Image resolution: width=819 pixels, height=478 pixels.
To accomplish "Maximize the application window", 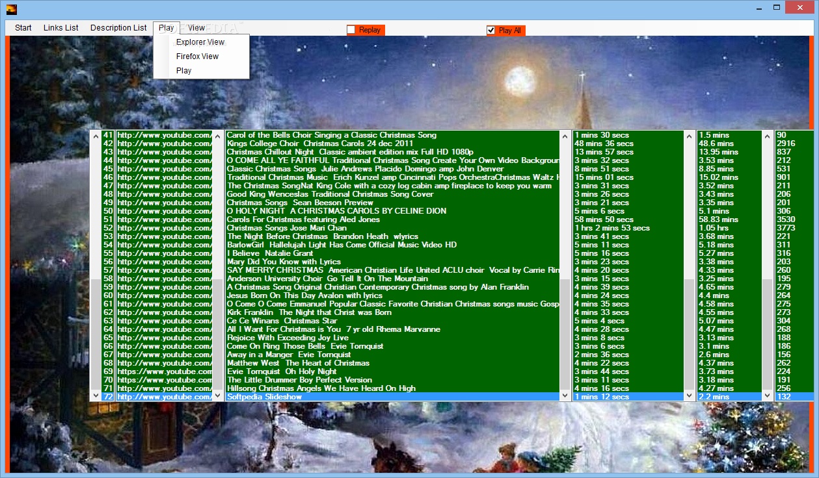I will pos(777,7).
